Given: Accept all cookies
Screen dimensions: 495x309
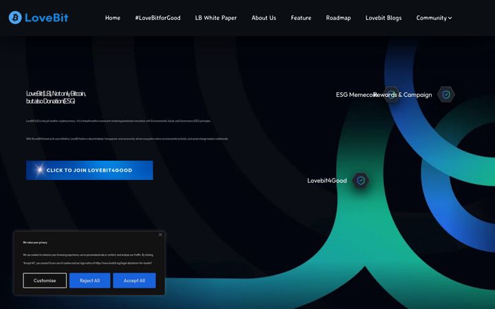Looking at the screenshot, I should 135,280.
